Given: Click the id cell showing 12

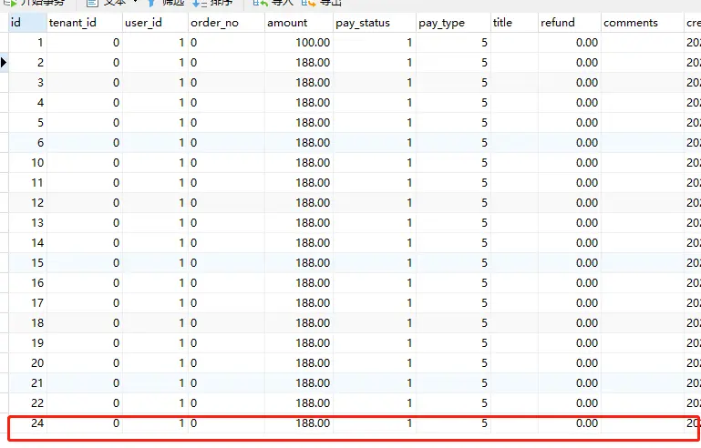Looking at the screenshot, I should [27, 203].
